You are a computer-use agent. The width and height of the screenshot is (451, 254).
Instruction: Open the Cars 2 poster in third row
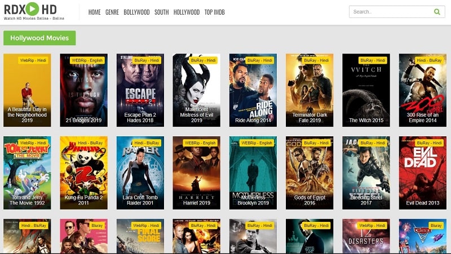coord(423,236)
